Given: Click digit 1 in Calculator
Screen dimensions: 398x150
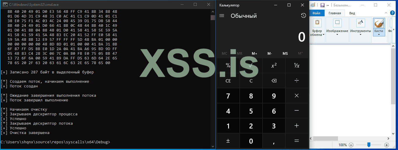Looking at the screenshot, I should point(228,126).
